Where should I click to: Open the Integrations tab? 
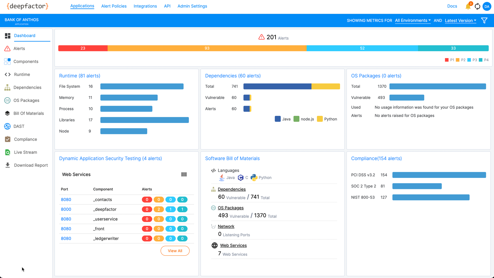coord(145,6)
